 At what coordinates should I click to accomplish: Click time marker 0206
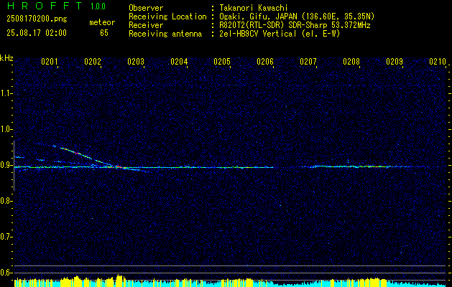click(x=265, y=62)
